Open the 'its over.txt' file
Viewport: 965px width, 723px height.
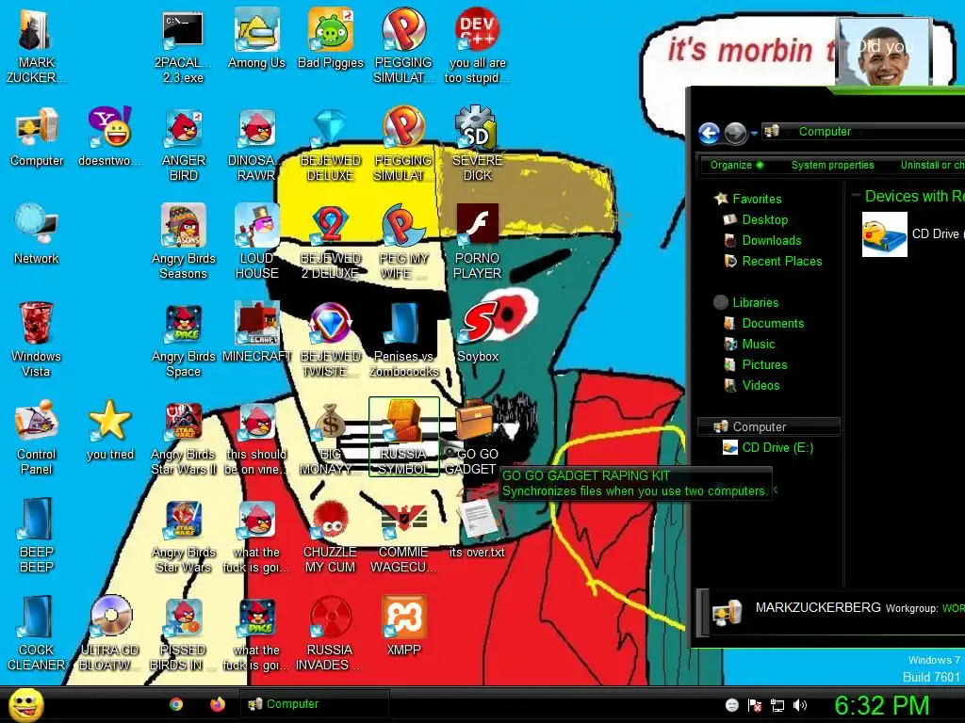477,527
